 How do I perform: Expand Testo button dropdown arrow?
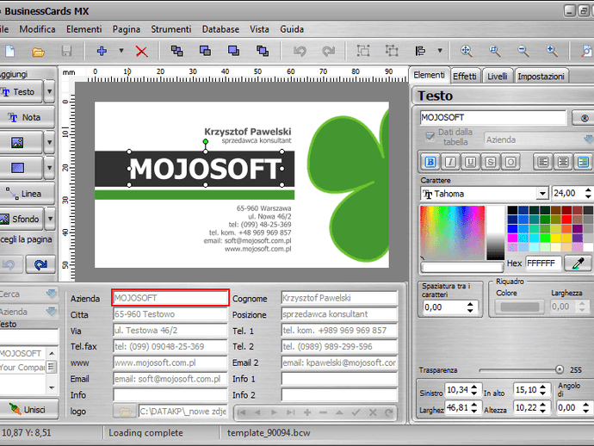pos(49,91)
